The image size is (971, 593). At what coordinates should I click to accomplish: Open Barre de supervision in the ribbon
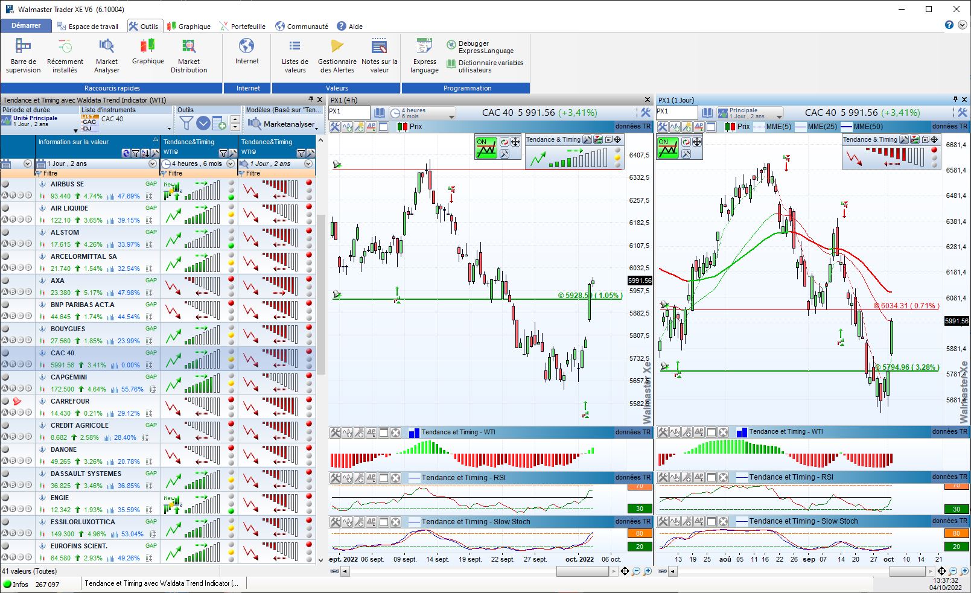click(x=23, y=55)
